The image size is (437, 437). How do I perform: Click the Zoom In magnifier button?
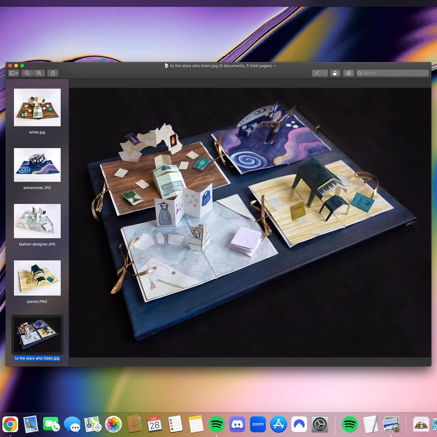tap(39, 73)
